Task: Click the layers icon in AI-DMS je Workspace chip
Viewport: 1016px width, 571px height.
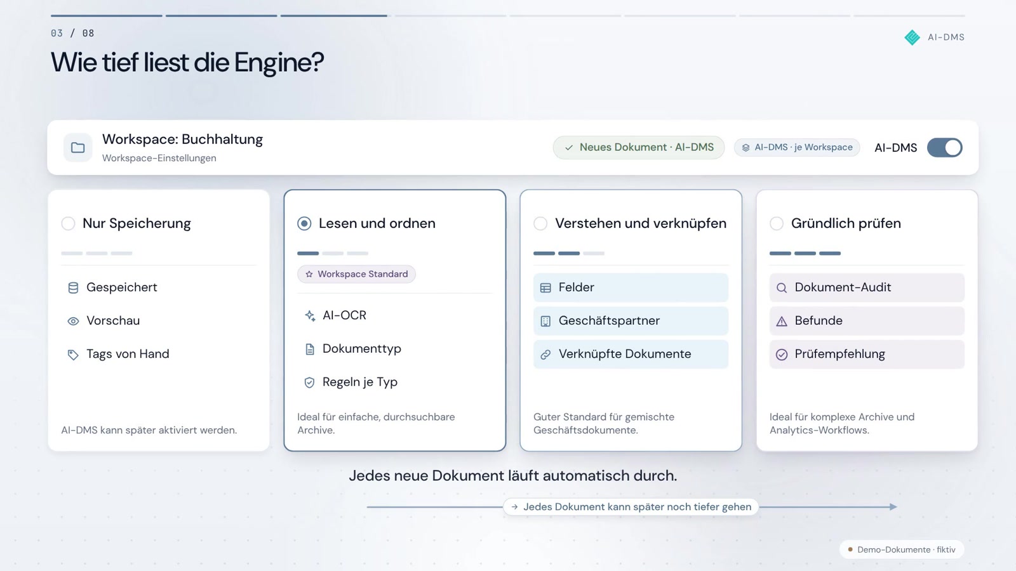Action: 745,148
